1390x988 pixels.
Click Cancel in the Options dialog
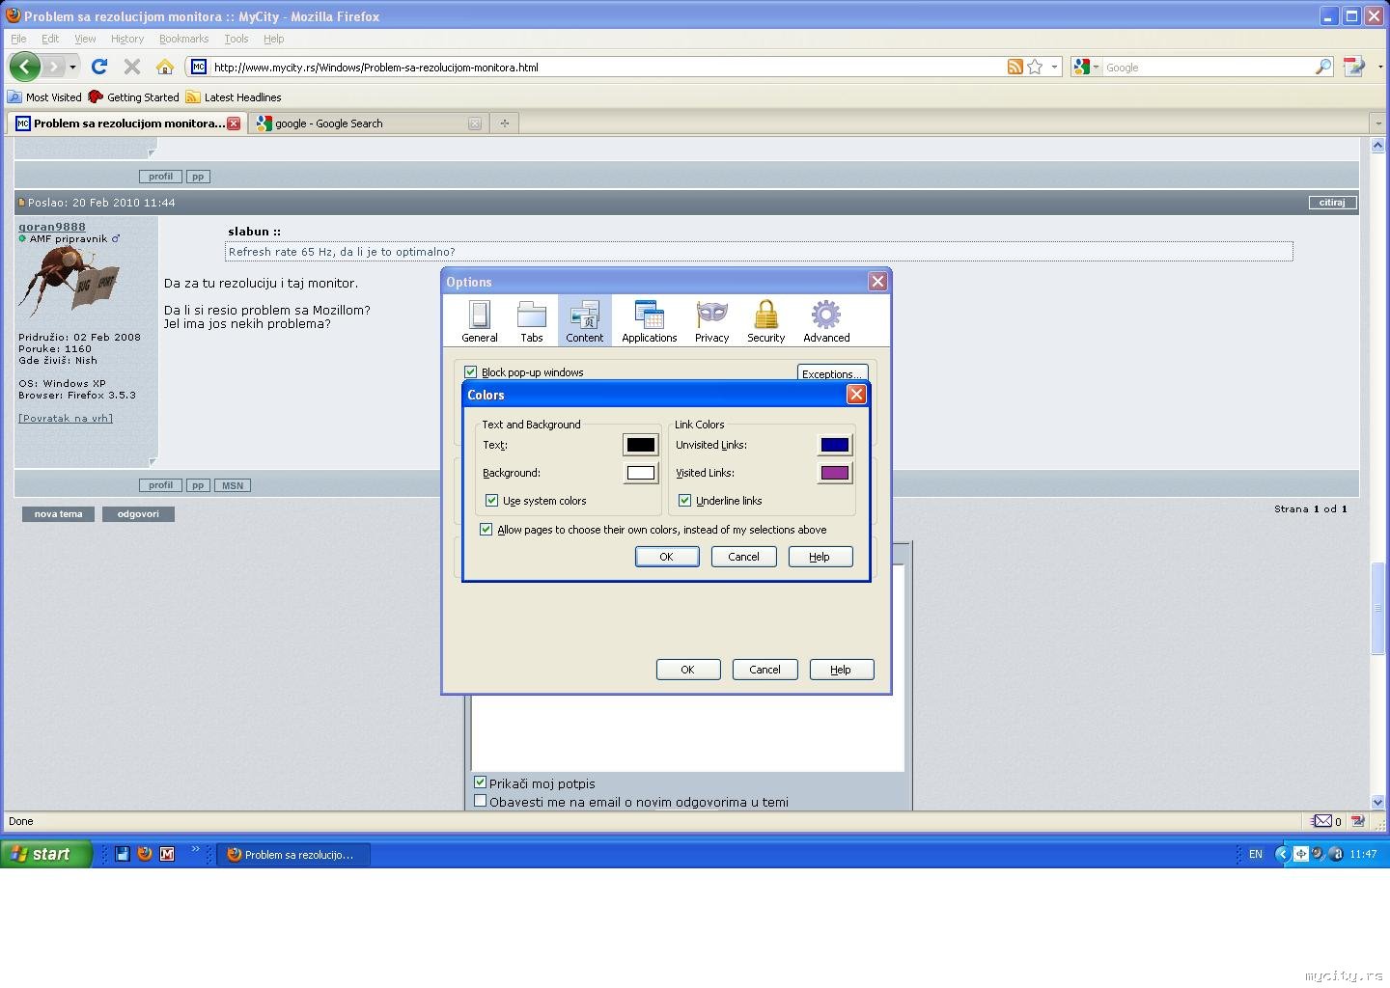pyautogui.click(x=764, y=670)
